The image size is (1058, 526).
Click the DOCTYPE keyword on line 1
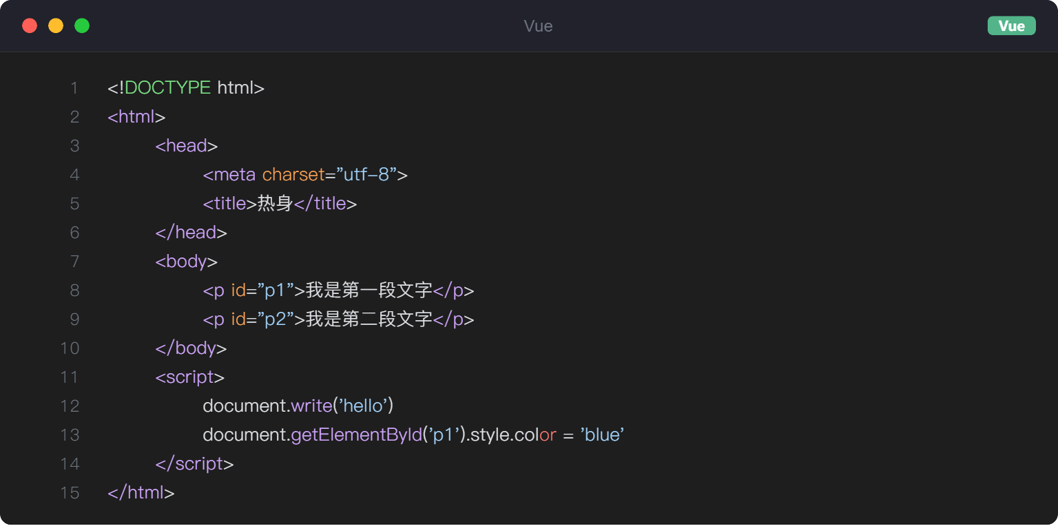pos(168,88)
